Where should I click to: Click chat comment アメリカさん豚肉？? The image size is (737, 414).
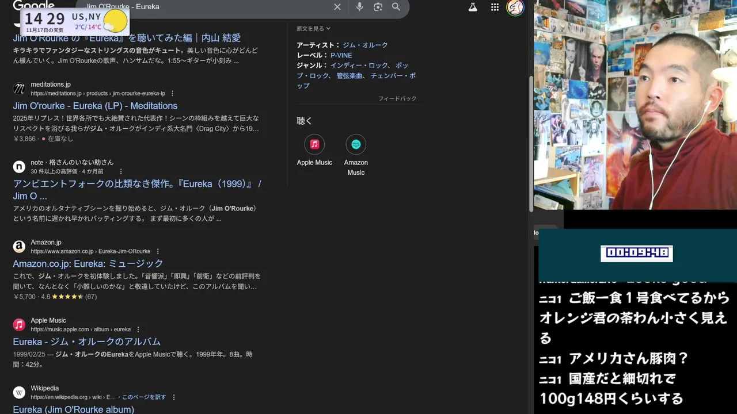coord(629,359)
